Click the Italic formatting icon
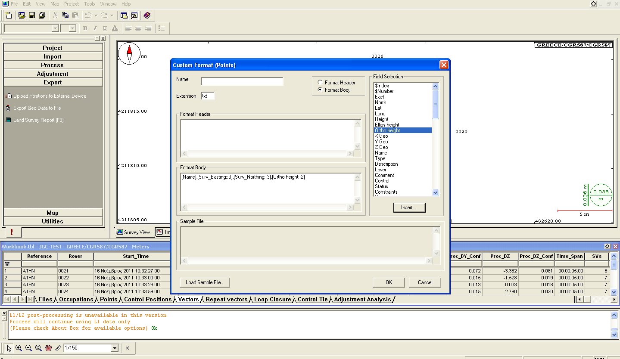 (x=95, y=28)
